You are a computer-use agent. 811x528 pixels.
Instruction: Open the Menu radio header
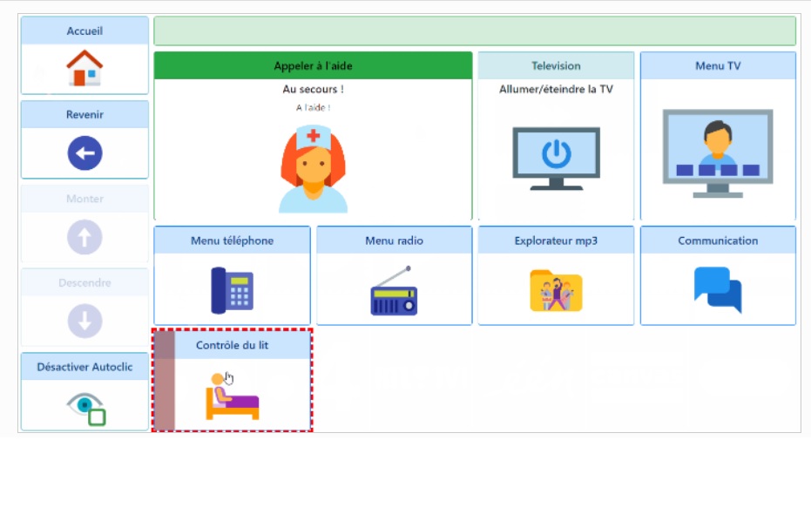[394, 240]
